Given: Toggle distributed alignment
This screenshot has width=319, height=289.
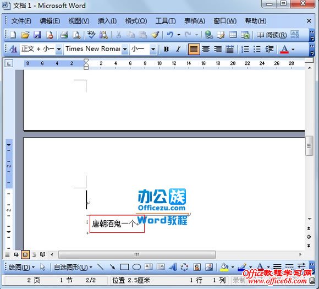Looking at the screenshot, I should (x=230, y=49).
